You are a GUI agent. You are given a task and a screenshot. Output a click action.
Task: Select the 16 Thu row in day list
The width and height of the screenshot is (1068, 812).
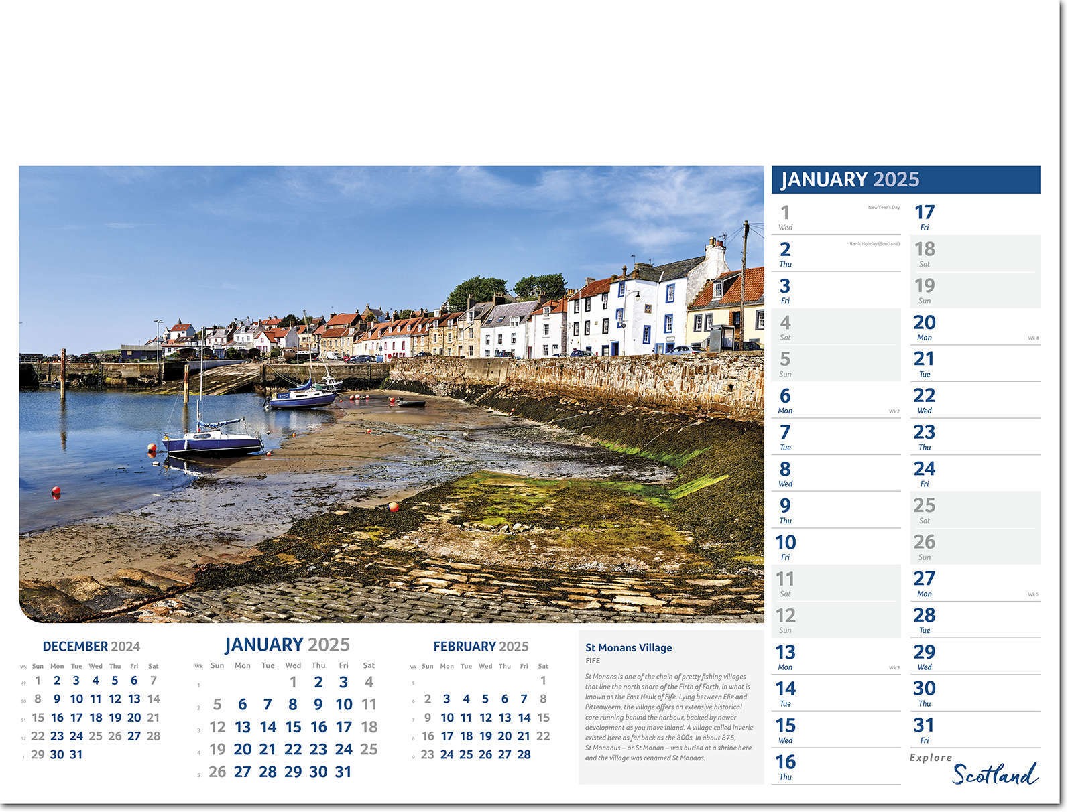(x=836, y=766)
